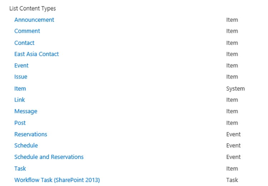Open the Issue content type

pyautogui.click(x=21, y=77)
